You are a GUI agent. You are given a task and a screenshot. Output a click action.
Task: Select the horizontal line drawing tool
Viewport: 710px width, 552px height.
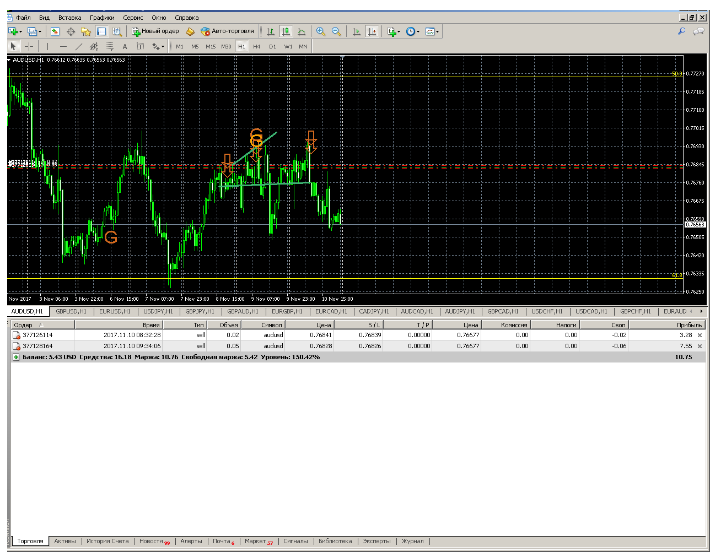tap(63, 46)
